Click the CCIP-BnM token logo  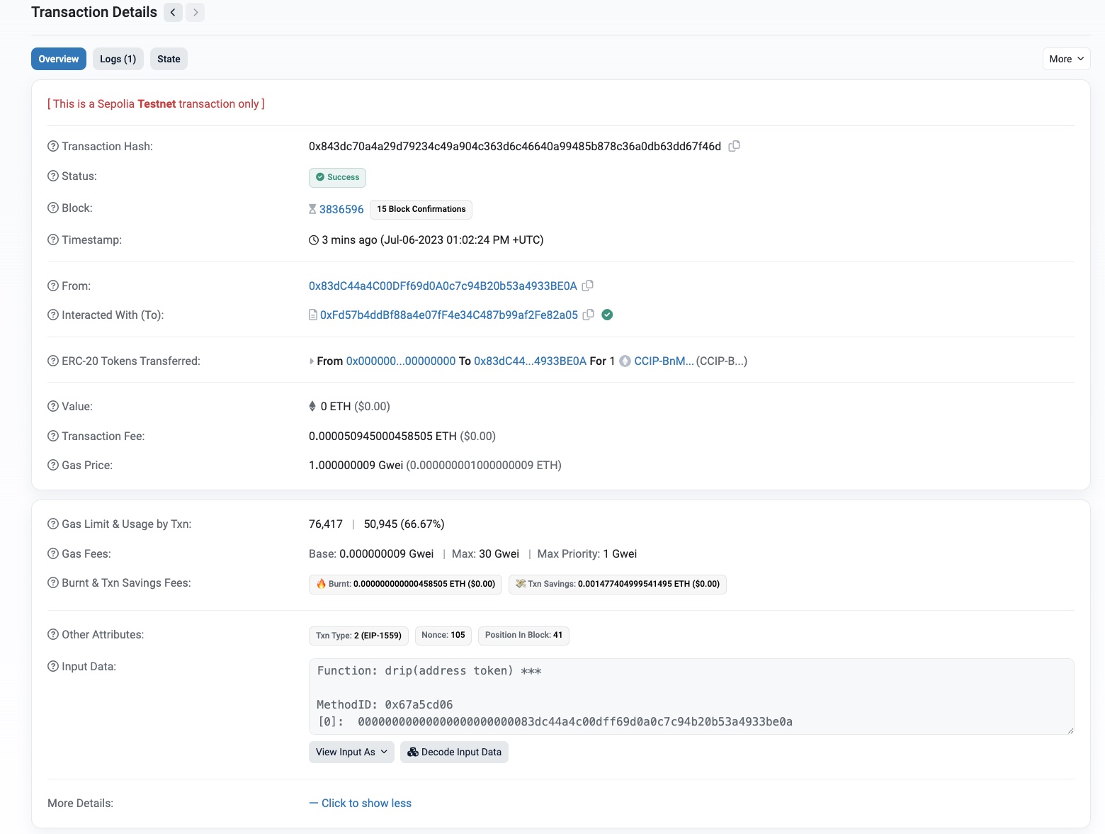624,361
